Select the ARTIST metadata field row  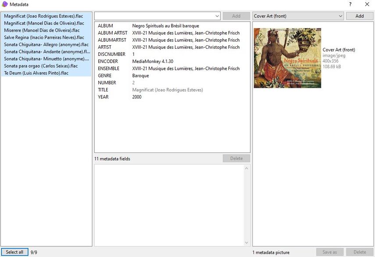(x=172, y=47)
